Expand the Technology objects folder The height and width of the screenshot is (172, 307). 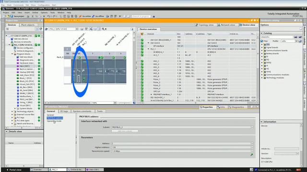click(12, 111)
